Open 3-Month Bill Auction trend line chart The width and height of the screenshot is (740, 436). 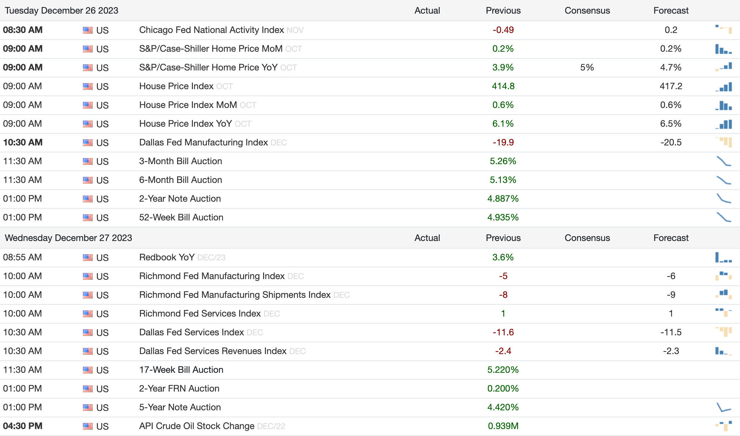point(724,161)
